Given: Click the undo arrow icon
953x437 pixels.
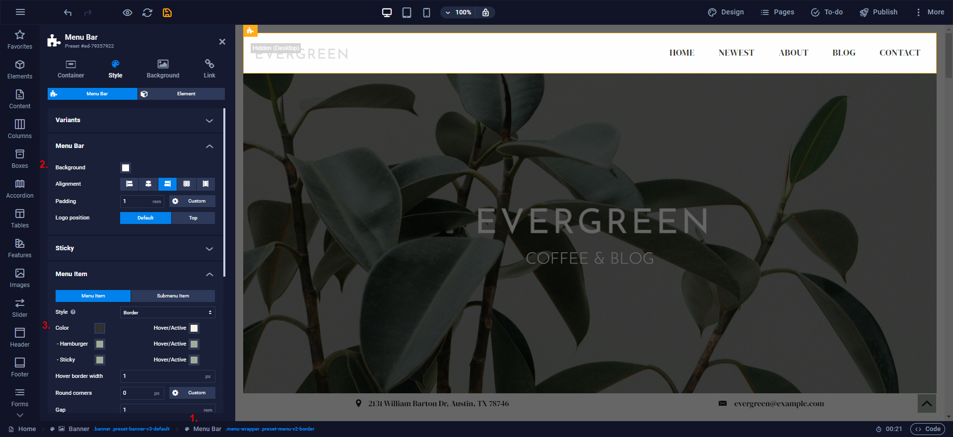Looking at the screenshot, I should click(68, 12).
